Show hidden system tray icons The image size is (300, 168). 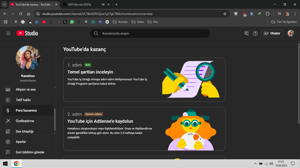point(255,164)
